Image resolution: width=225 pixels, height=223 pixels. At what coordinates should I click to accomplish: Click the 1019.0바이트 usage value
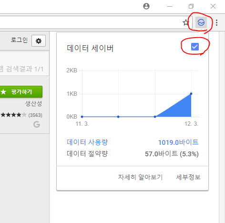pos(178,142)
